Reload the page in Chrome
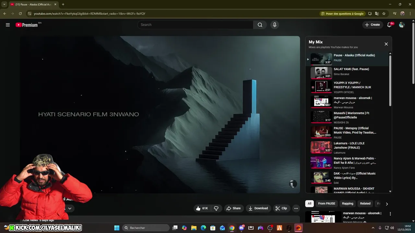This screenshot has height=233, width=415. [20, 14]
